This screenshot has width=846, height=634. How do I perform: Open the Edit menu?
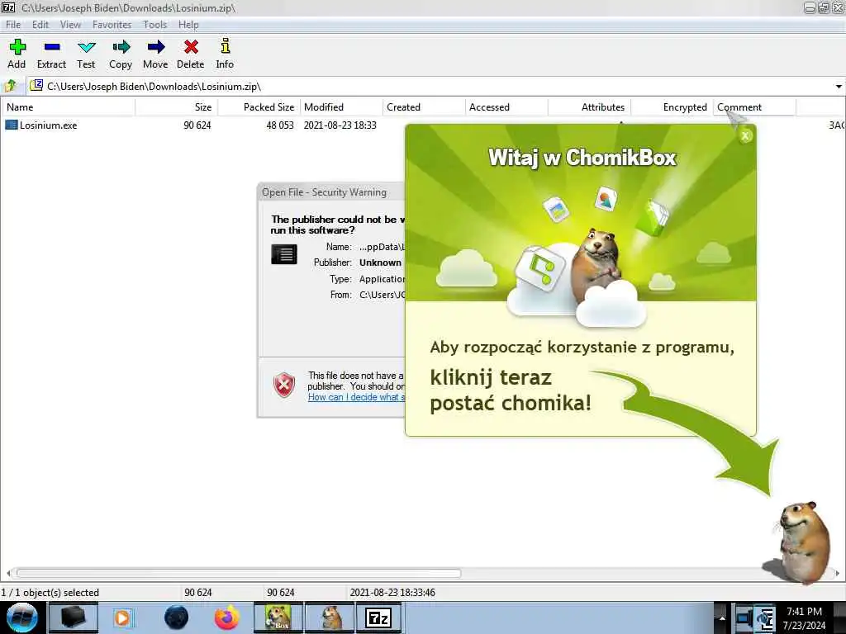40,25
